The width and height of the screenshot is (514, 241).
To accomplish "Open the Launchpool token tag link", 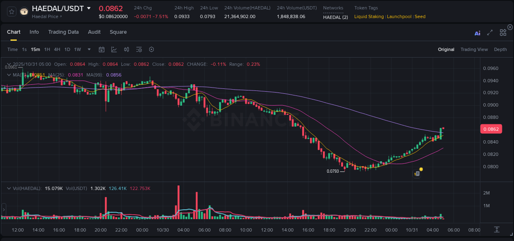I will (399, 16).
